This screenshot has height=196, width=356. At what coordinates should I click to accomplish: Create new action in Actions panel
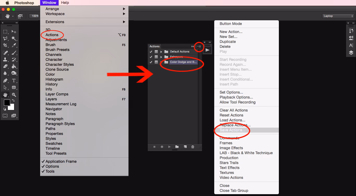(185, 147)
